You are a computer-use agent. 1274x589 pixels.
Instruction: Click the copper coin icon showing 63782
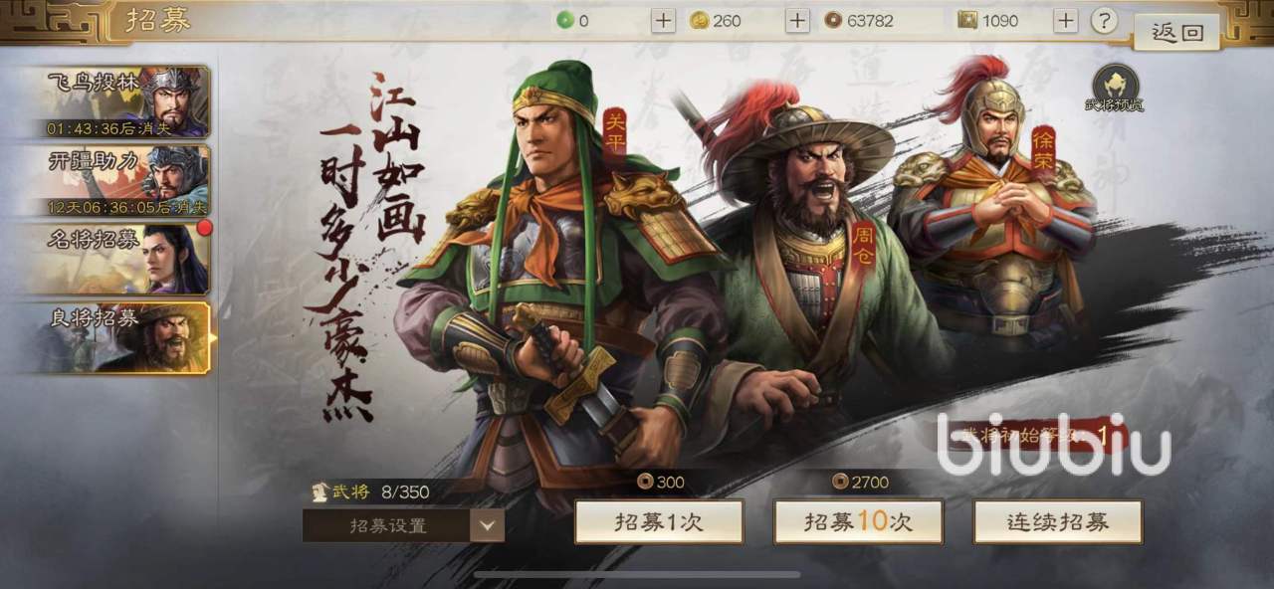[x=833, y=20]
